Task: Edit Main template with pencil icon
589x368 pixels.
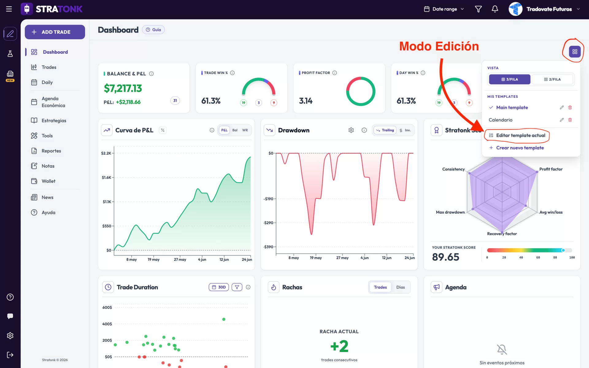Action: click(562, 107)
